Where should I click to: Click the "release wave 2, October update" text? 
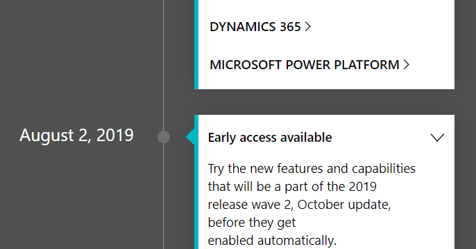(299, 205)
